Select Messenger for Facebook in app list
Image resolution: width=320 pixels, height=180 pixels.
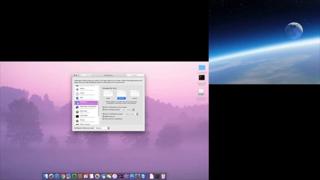pos(86,107)
